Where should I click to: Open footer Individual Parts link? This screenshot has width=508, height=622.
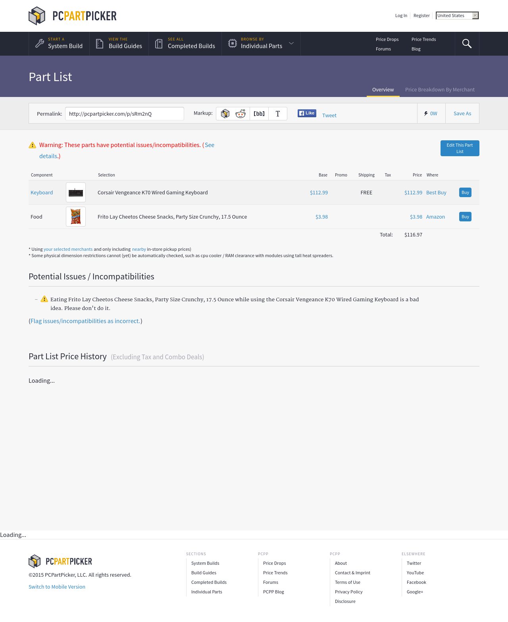coord(207,592)
